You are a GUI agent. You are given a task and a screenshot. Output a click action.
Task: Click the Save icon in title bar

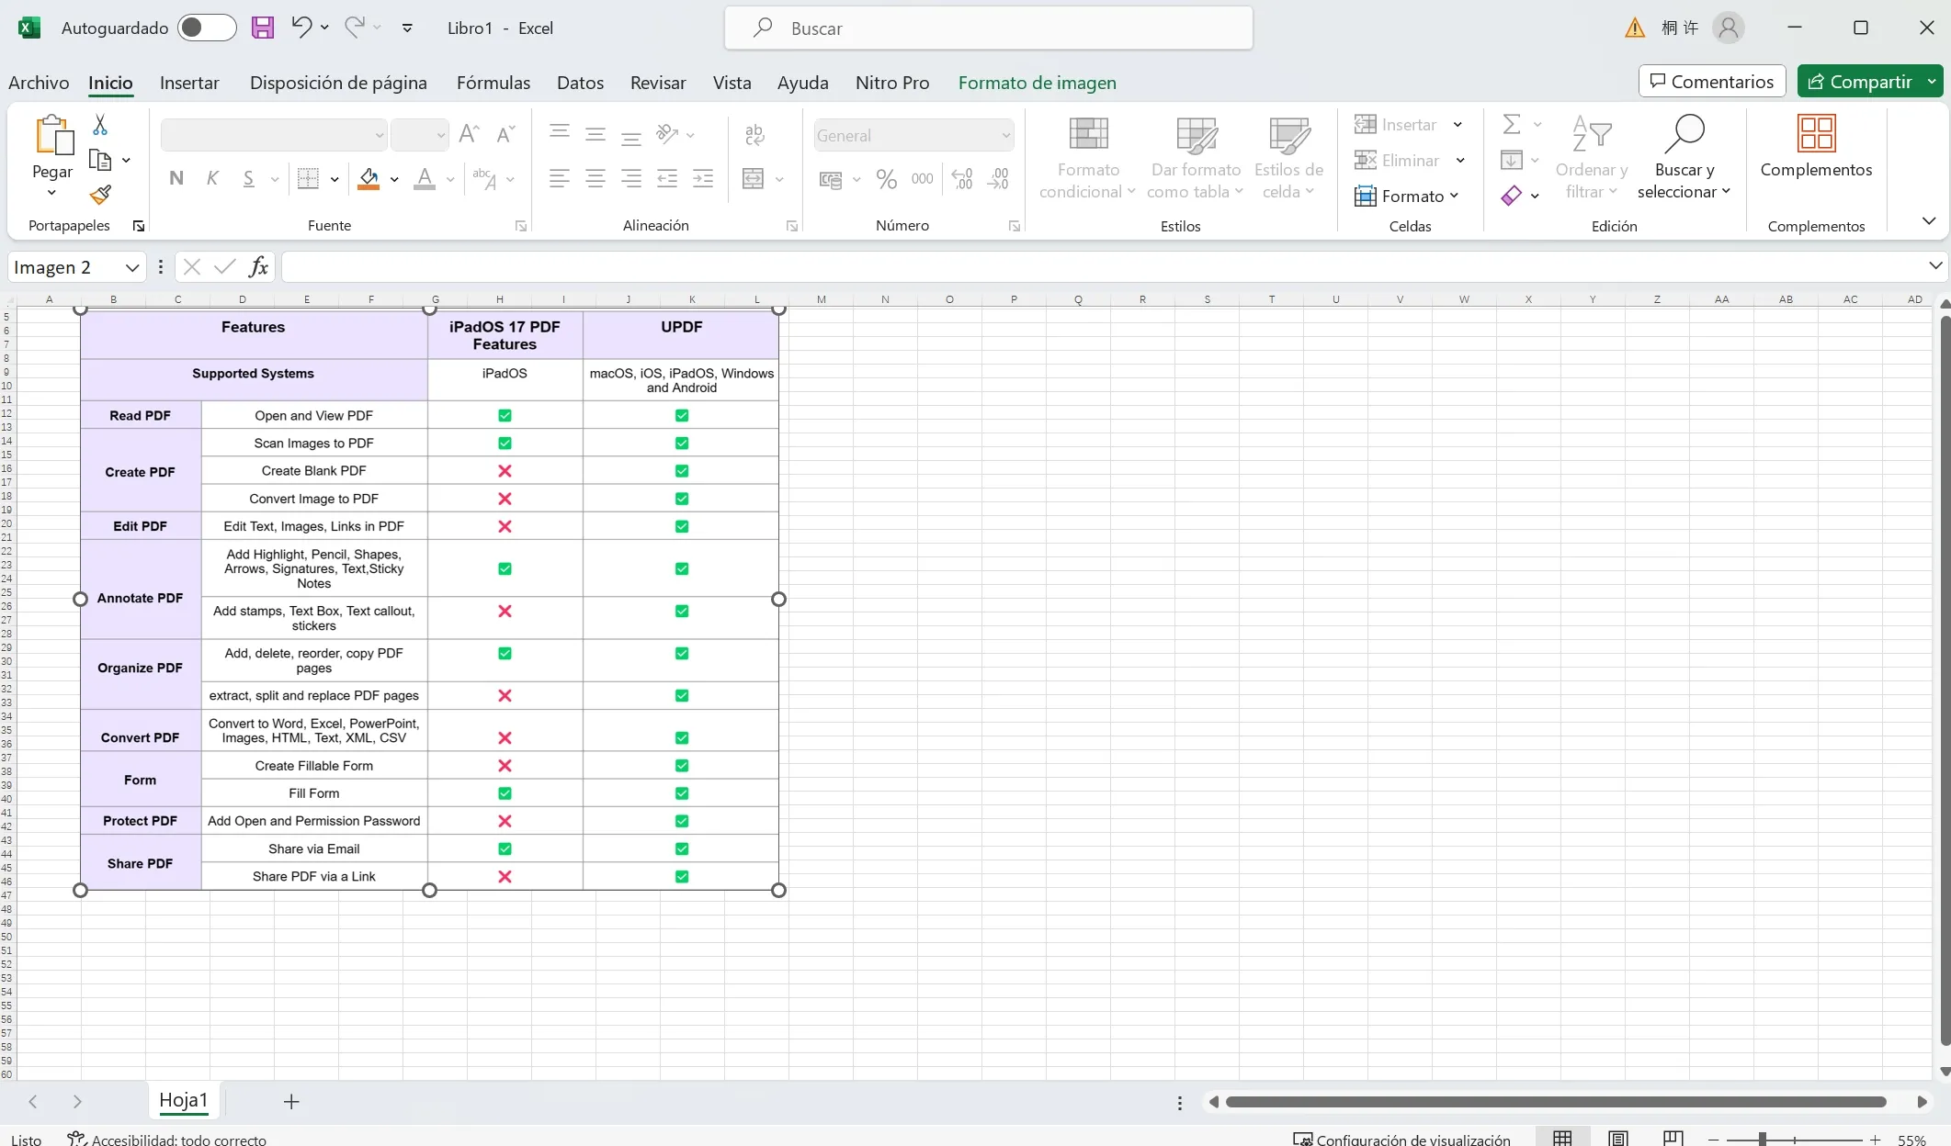pos(263,28)
